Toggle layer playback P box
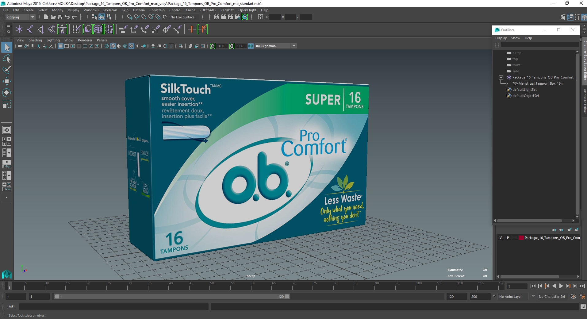Screen dimensions: 587x319 pos(508,238)
